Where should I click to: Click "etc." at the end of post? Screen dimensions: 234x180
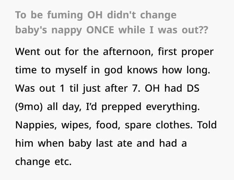(x=63, y=162)
